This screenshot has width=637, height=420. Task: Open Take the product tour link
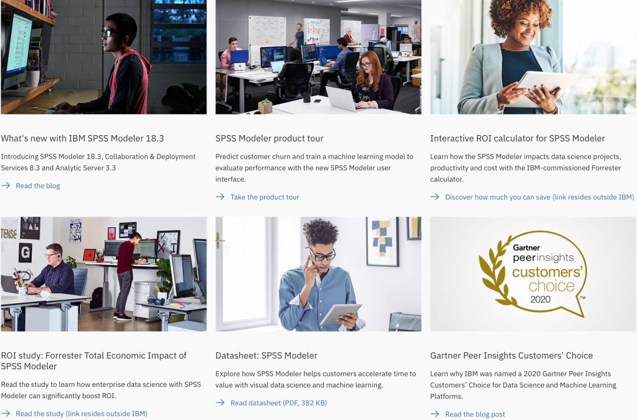pos(264,197)
